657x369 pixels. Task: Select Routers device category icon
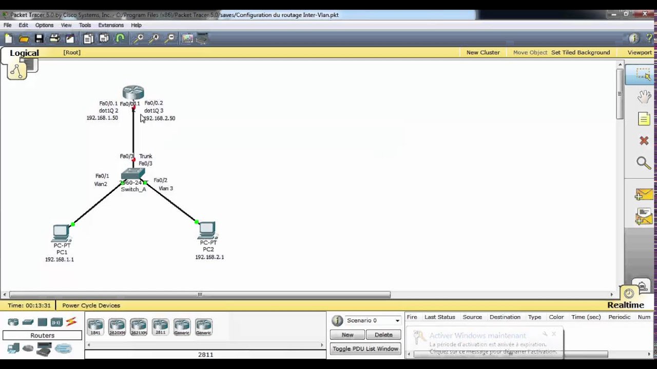(x=13, y=322)
